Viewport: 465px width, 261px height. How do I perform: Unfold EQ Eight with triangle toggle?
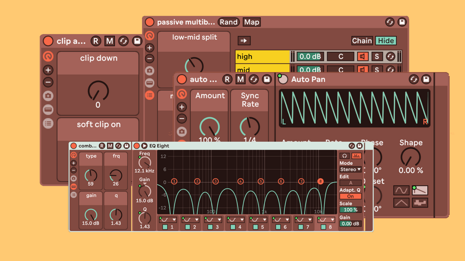144,146
